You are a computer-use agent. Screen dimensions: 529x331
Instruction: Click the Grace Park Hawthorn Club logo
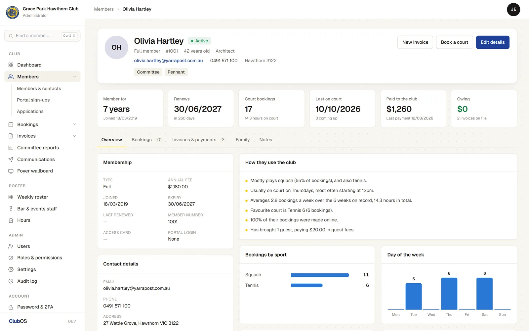[x=13, y=12]
